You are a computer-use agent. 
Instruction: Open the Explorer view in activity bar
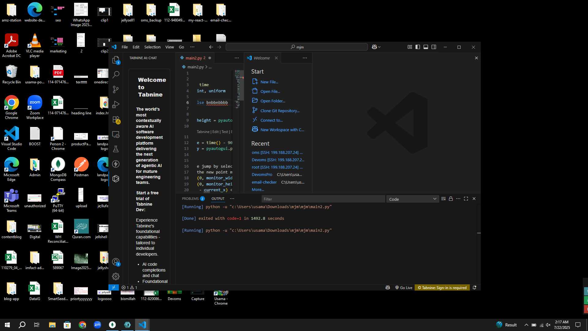(116, 60)
